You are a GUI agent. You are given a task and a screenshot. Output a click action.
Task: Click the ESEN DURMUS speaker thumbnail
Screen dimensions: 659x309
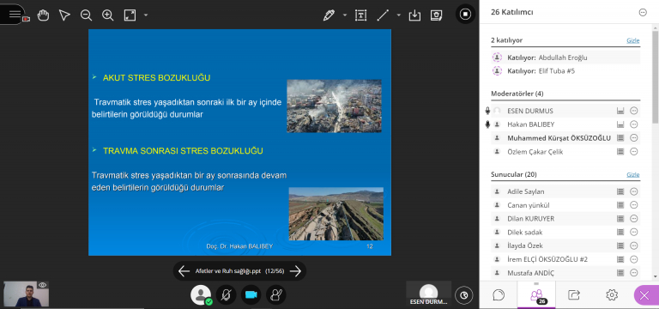[429, 294]
